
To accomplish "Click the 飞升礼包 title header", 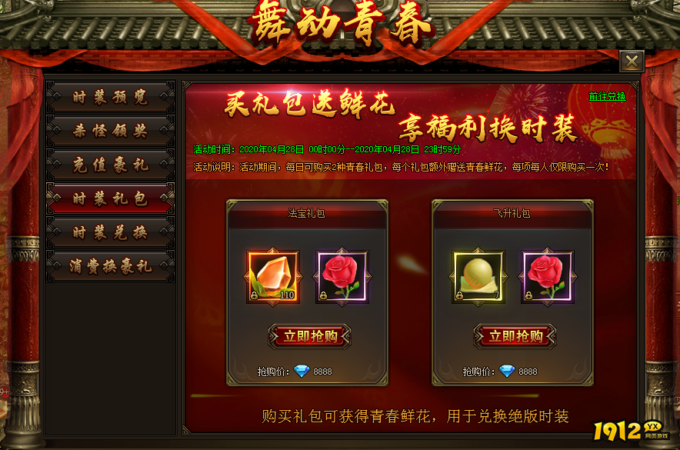I will tap(512, 213).
